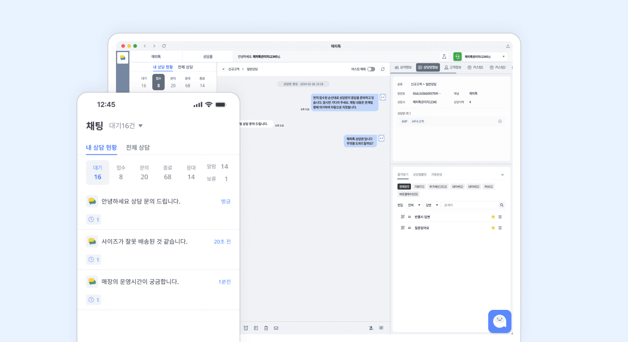Select the 반품시 답변 template row
The width and height of the screenshot is (628, 342).
tap(451, 217)
